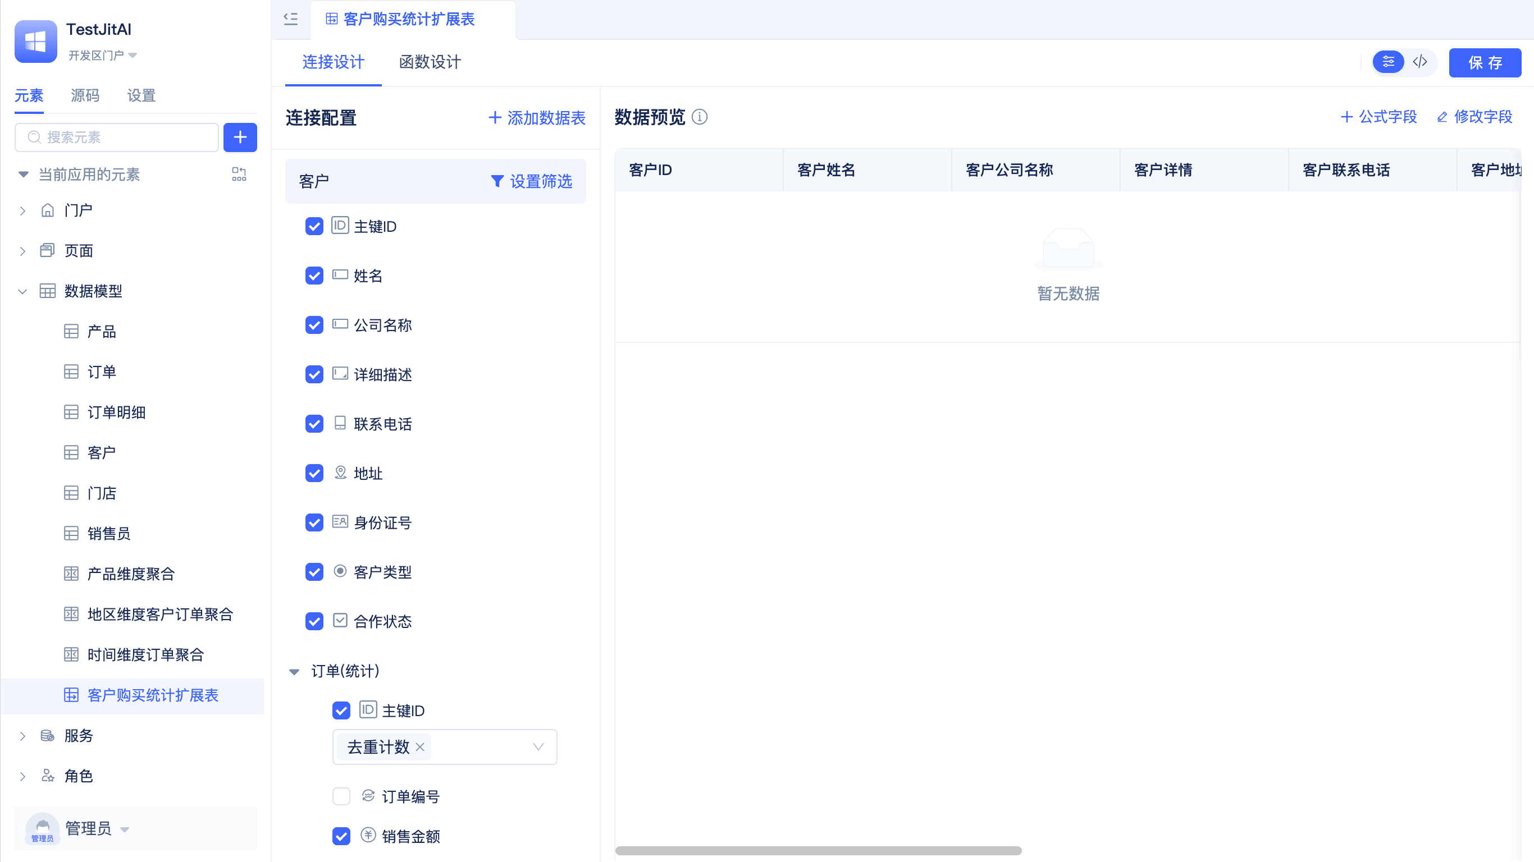This screenshot has width=1534, height=862.
Task: Remove the 去重计数 tag with x
Action: (x=420, y=747)
